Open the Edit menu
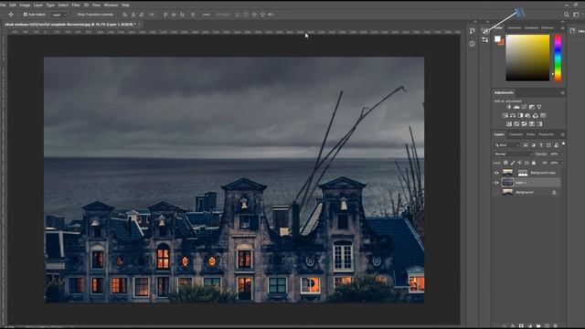 coord(13,5)
